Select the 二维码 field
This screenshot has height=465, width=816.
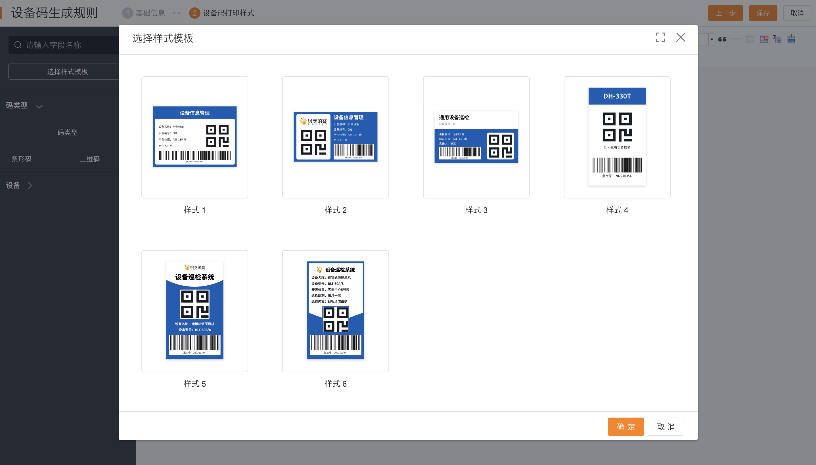click(89, 159)
